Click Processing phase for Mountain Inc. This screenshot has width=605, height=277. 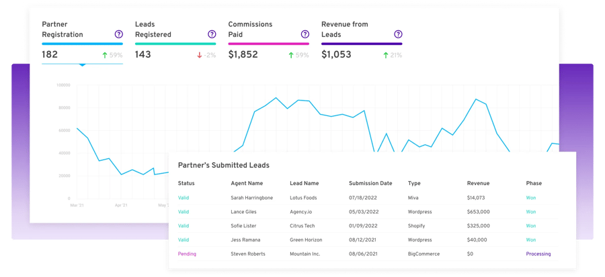[x=538, y=254]
